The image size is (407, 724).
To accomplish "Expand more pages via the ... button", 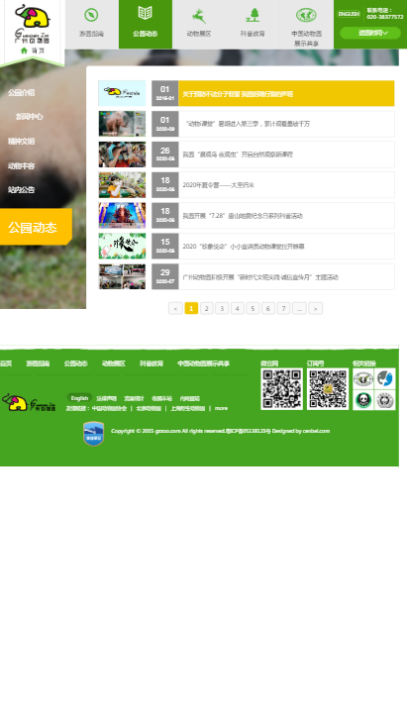I will pyautogui.click(x=299, y=308).
